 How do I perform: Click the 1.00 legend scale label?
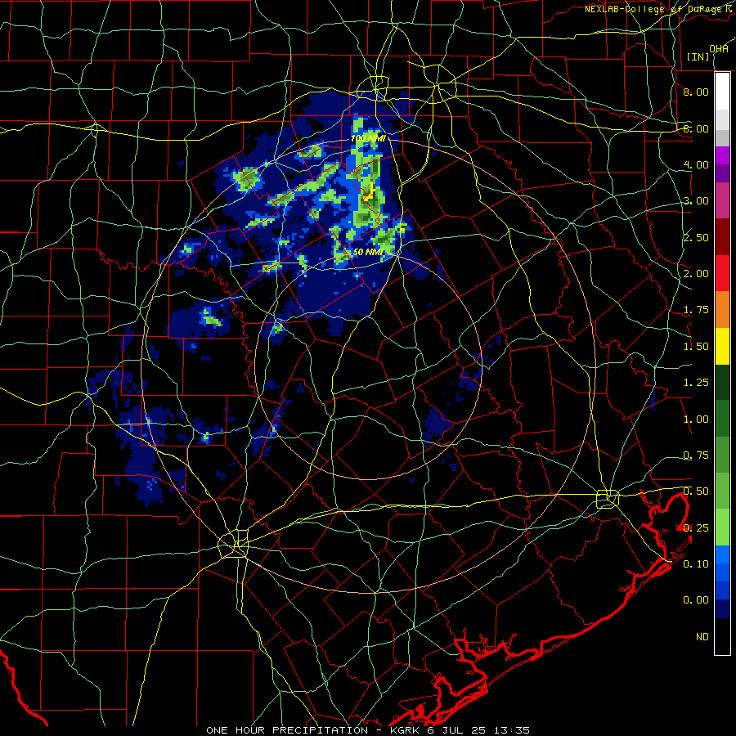coord(696,420)
